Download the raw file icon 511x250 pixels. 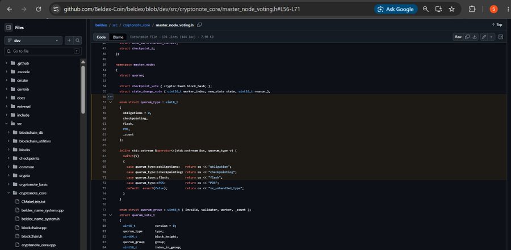pos(475,37)
